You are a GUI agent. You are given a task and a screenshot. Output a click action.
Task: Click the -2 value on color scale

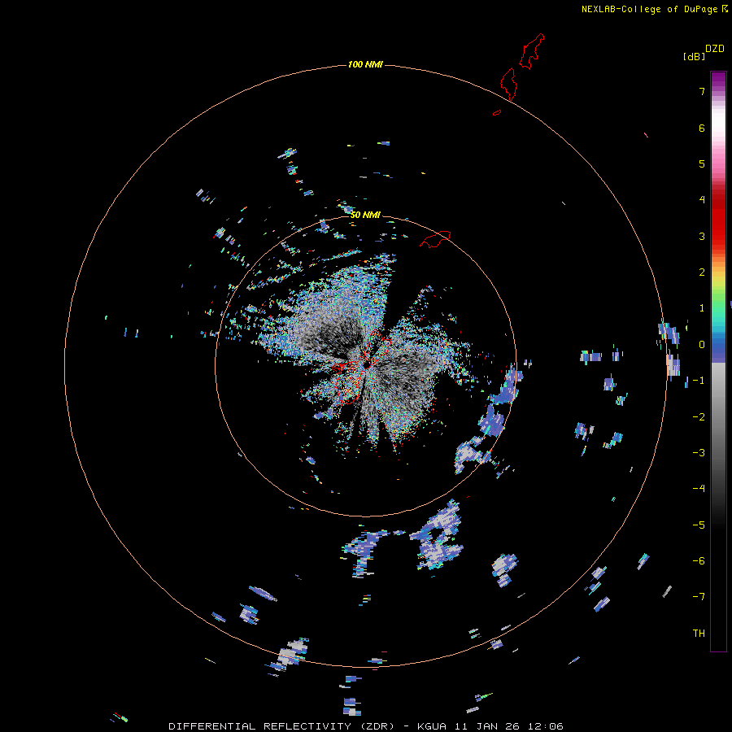[x=699, y=417]
